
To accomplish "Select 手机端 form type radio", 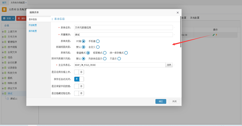I will [98, 41].
